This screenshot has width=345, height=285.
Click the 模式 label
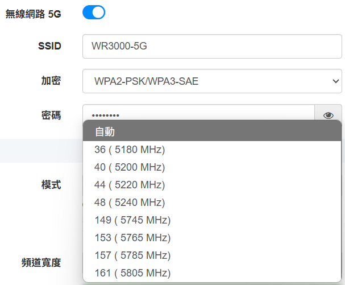coord(51,185)
